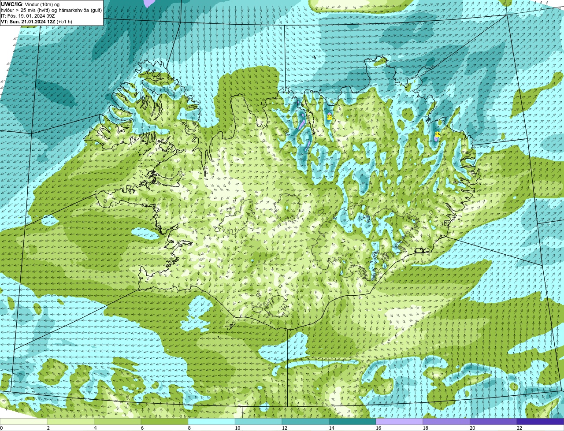Screen dimensions: 564x431
Task: Pick the palest 0–2 m/s color swatch
Action: point(23,421)
